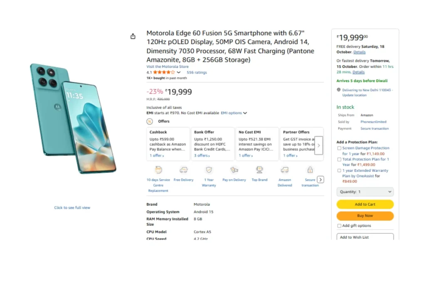Viewport: 426px width, 284px height.
Task: Check the Total Protection Plan option
Action: click(x=339, y=159)
